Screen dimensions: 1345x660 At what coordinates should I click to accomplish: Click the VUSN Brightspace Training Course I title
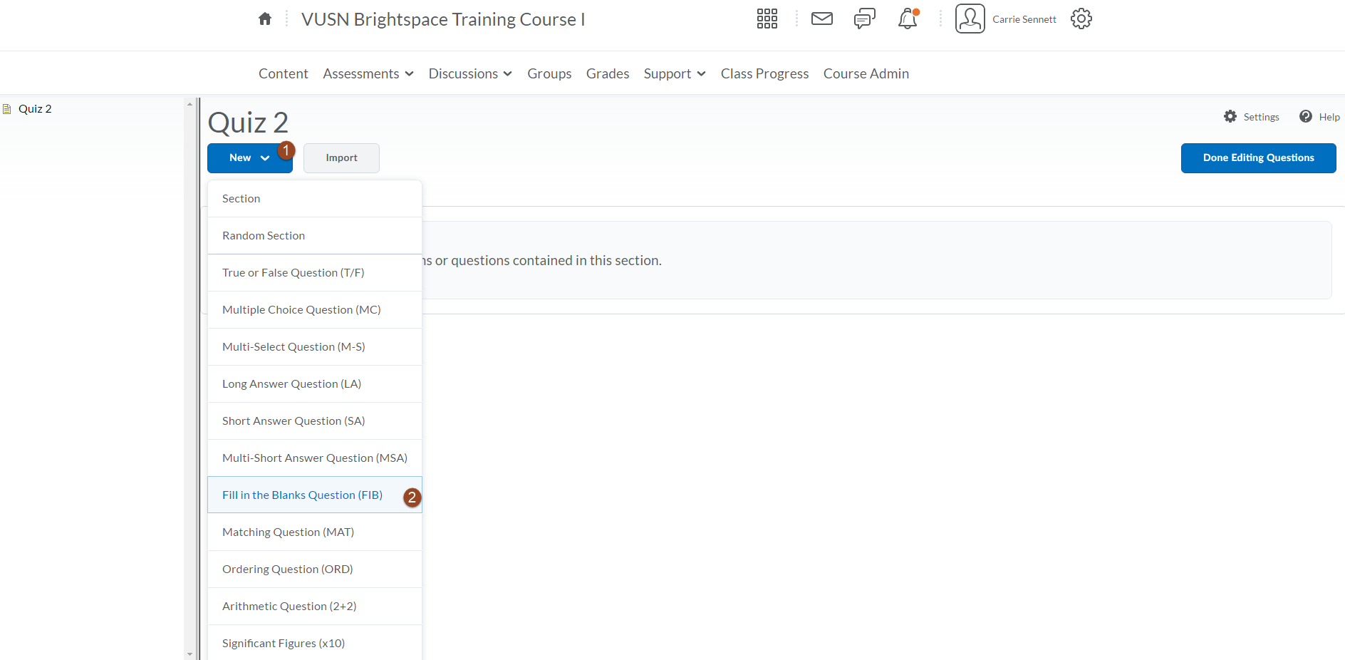click(443, 19)
